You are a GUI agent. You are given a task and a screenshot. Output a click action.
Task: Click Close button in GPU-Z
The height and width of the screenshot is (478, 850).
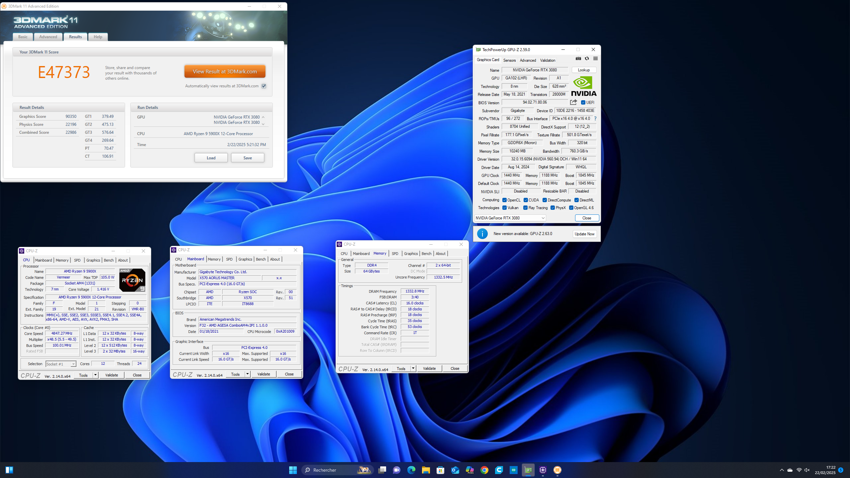click(x=587, y=218)
